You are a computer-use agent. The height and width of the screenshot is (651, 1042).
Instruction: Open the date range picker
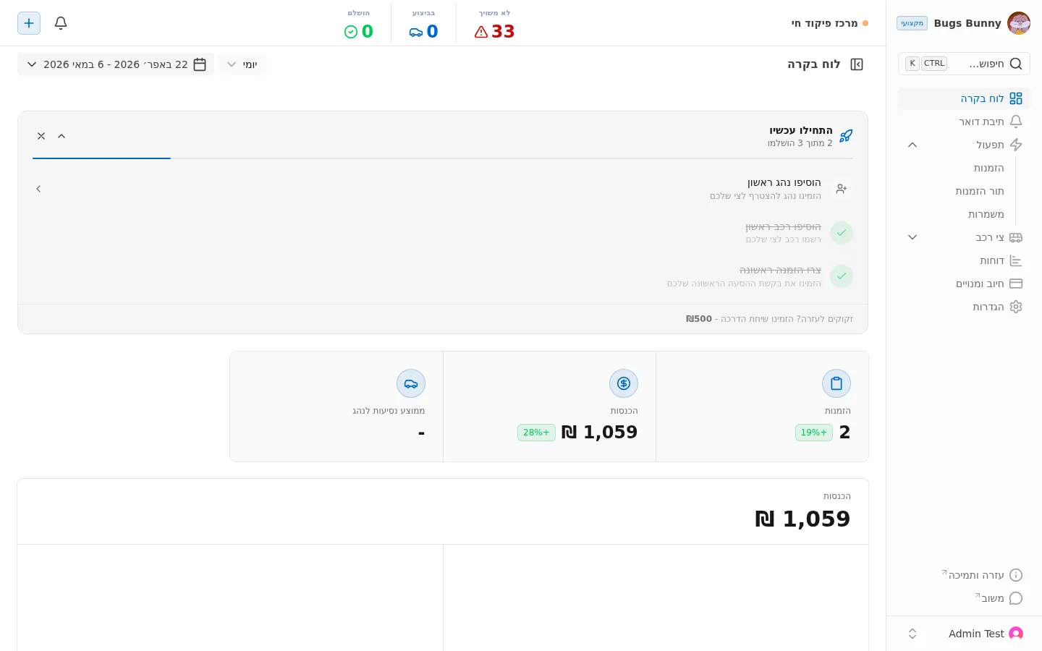pyautogui.click(x=116, y=64)
